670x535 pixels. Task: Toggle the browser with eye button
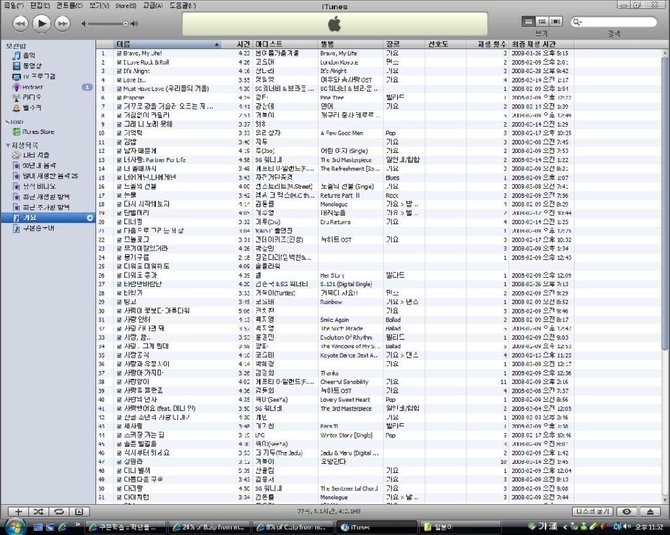point(626,511)
